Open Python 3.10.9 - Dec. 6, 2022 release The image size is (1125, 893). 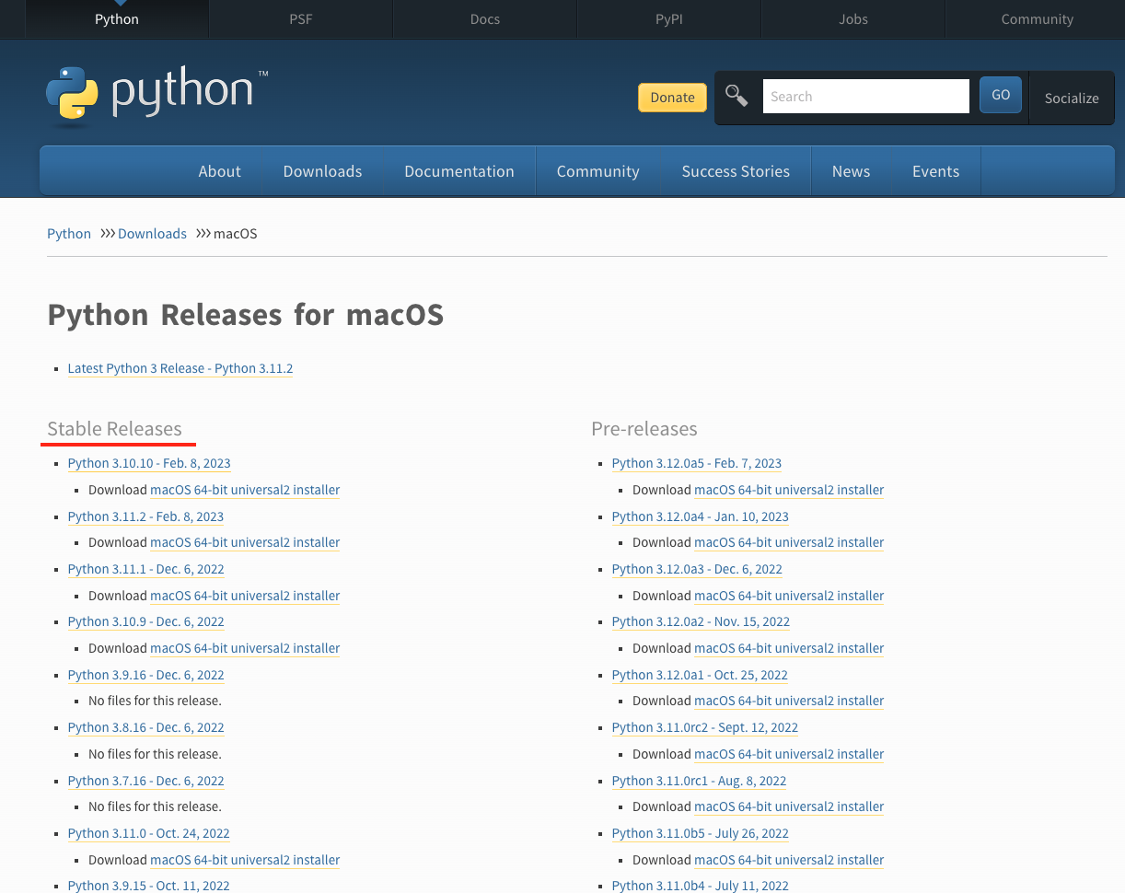[145, 621]
